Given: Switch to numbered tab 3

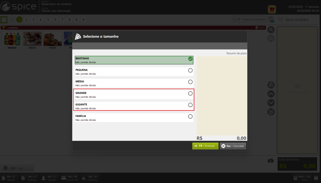Looking at the screenshot, I should 33,20.
